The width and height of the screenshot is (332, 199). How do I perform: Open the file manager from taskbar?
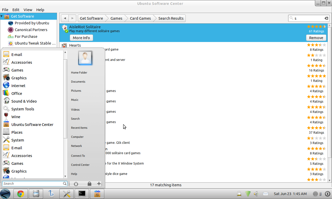tap(36, 194)
